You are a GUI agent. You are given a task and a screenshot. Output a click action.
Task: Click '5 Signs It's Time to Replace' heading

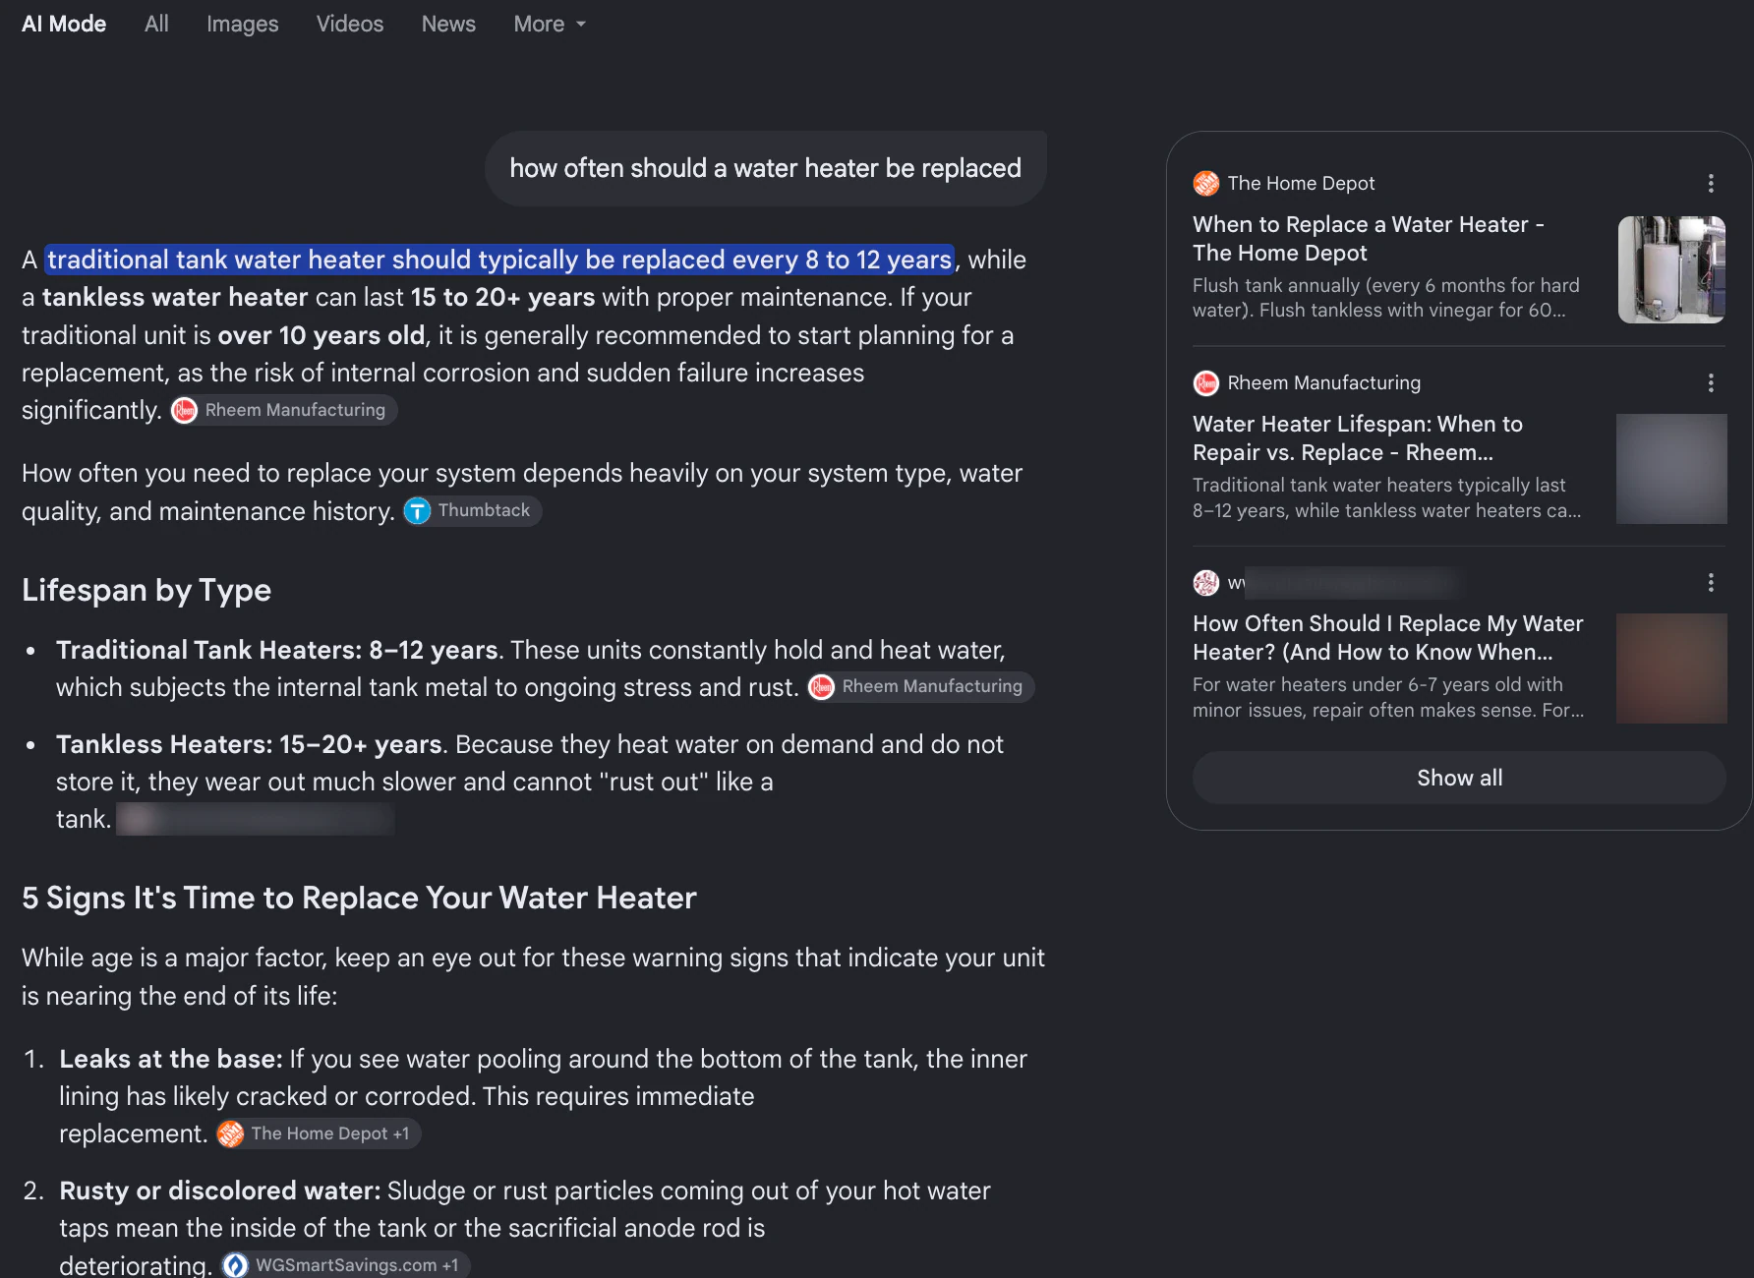pos(359,898)
